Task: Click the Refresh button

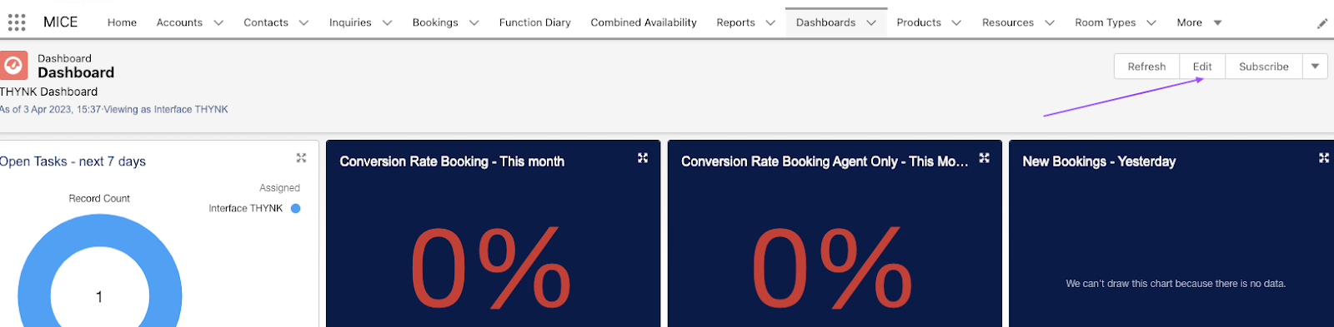Action: tap(1146, 67)
